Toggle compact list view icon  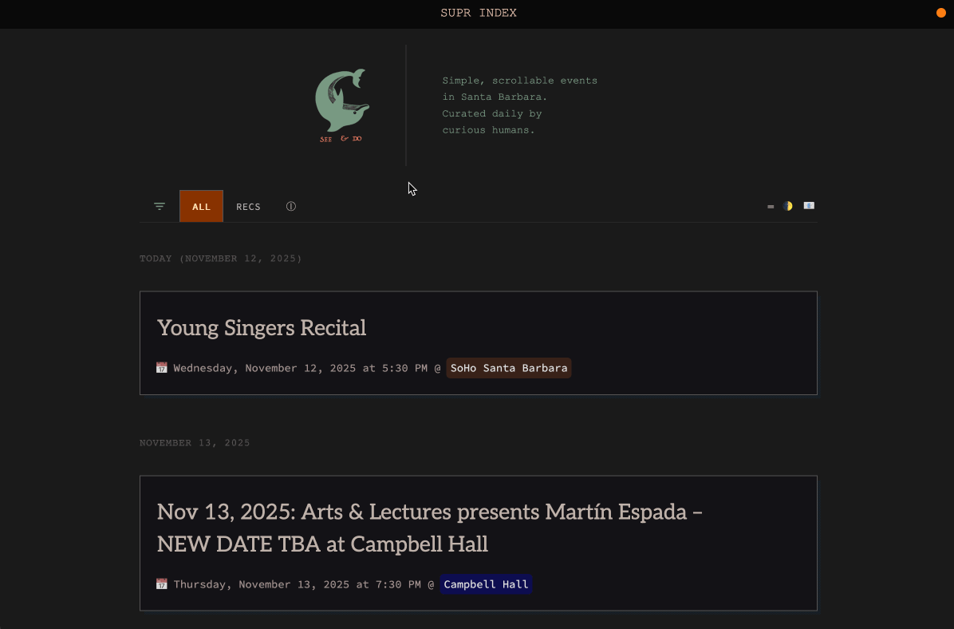[771, 207]
